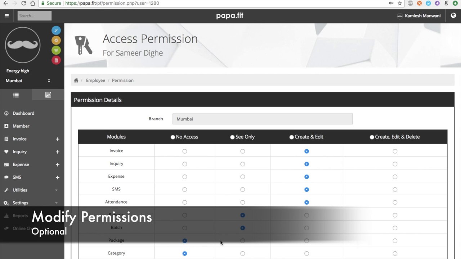Open the globe icon in top bar
Screen dimensions: 461x259
point(453,15)
